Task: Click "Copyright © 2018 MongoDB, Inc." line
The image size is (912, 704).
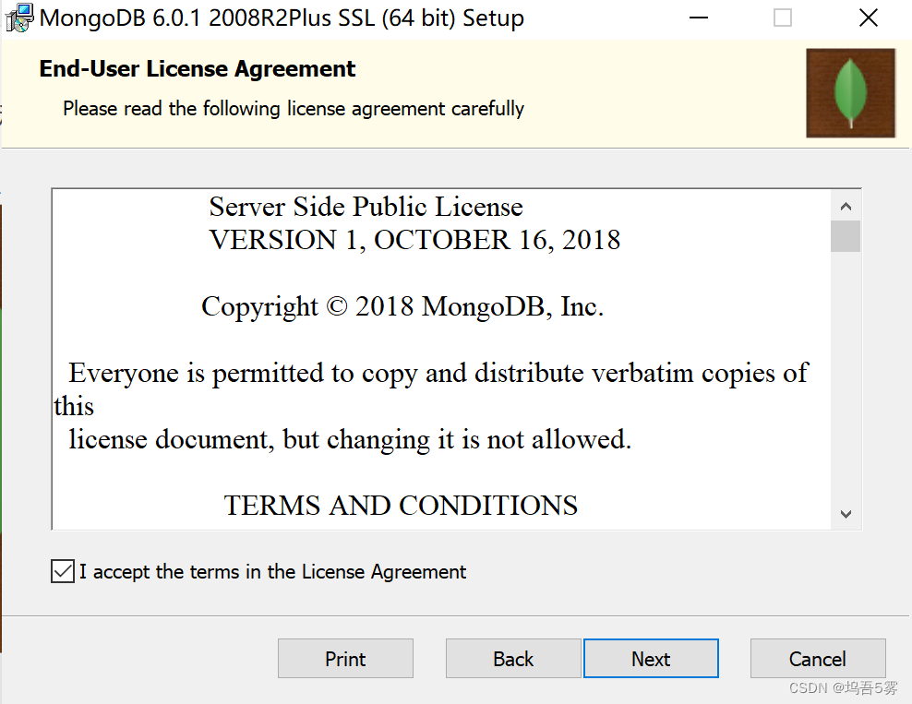Action: [x=402, y=306]
